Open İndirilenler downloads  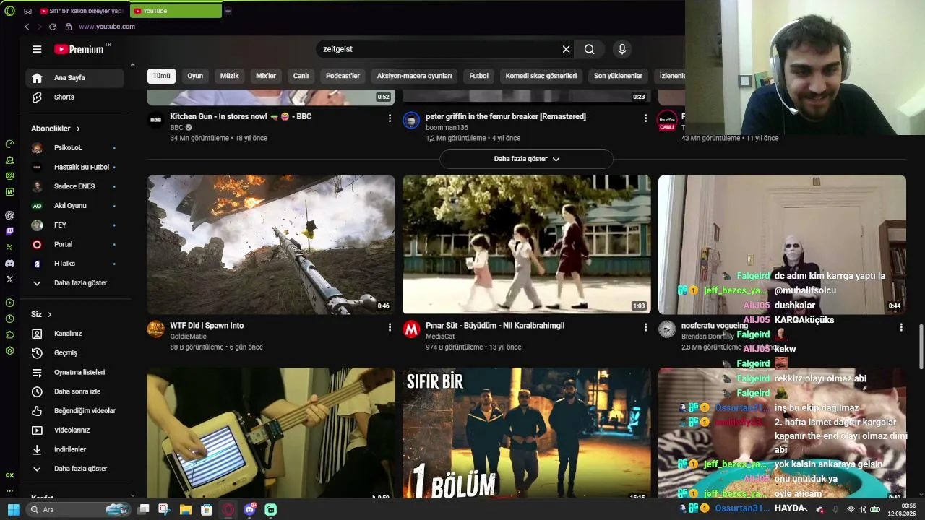(x=75, y=449)
